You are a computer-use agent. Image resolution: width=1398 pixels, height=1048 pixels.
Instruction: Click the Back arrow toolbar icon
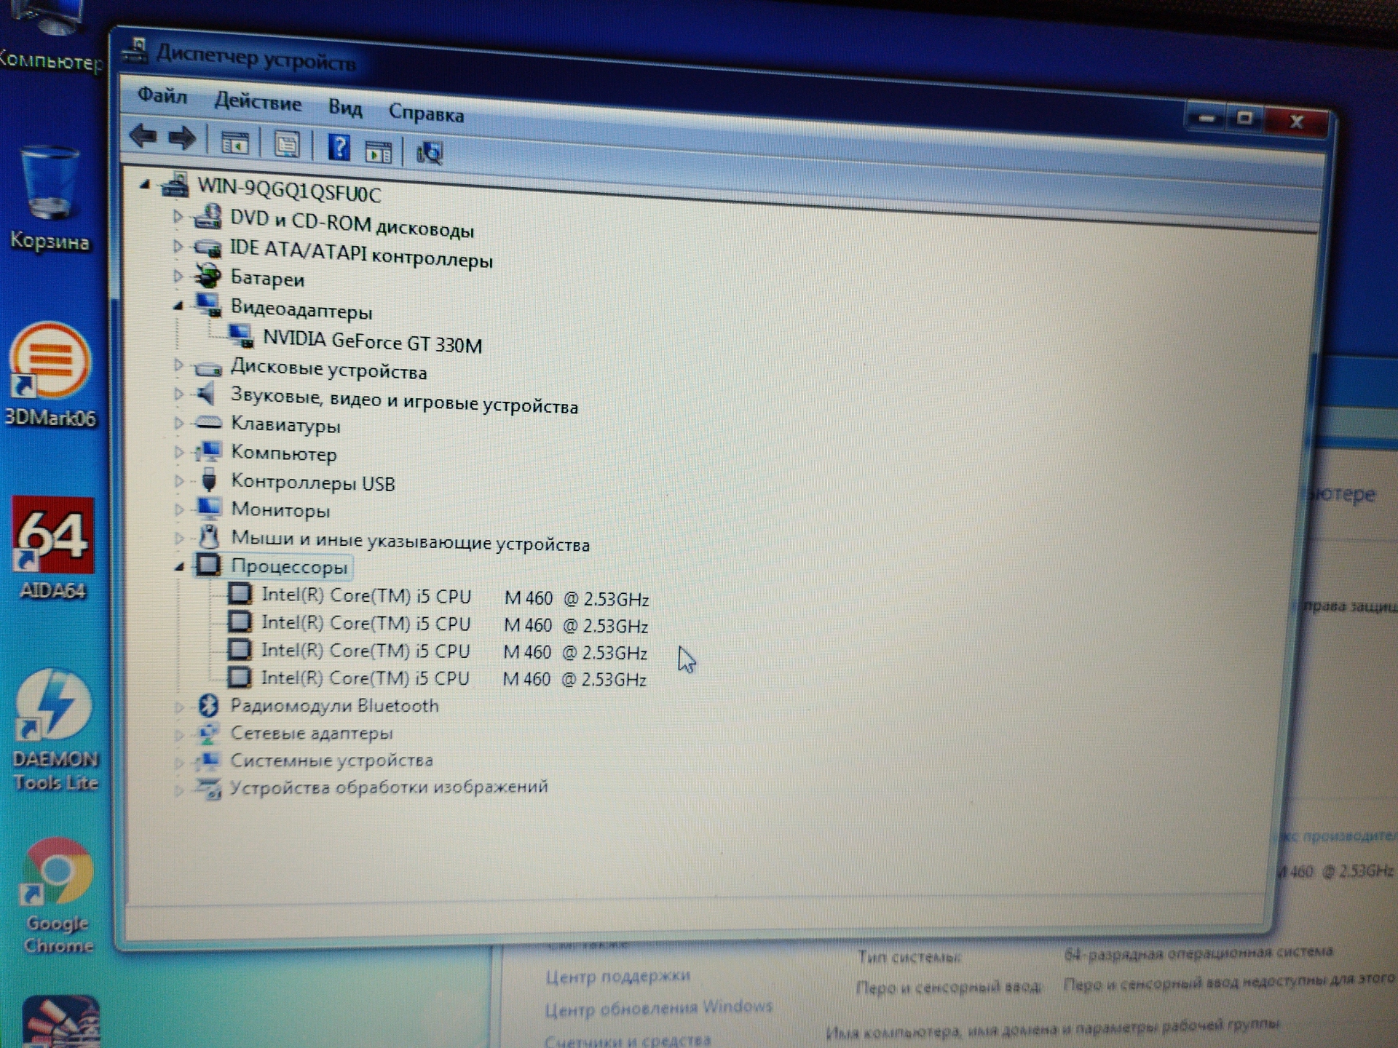(143, 136)
